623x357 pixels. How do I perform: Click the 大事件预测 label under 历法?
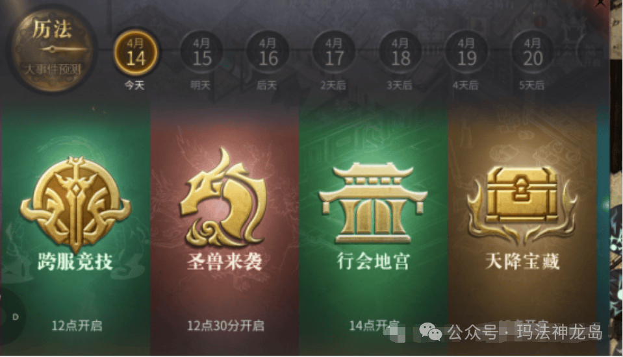tap(52, 69)
